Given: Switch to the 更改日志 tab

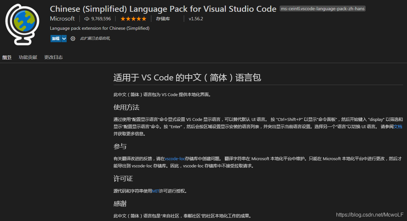Looking at the screenshot, I should pyautogui.click(x=54, y=57).
